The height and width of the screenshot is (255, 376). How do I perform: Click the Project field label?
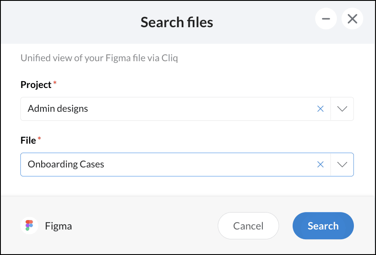coord(36,85)
